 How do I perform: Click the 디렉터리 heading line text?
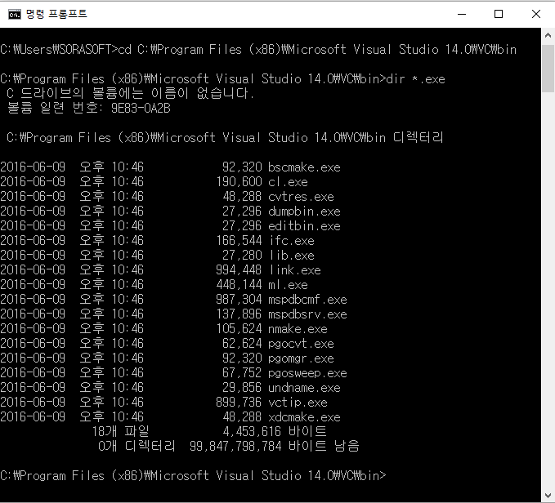(x=225, y=137)
